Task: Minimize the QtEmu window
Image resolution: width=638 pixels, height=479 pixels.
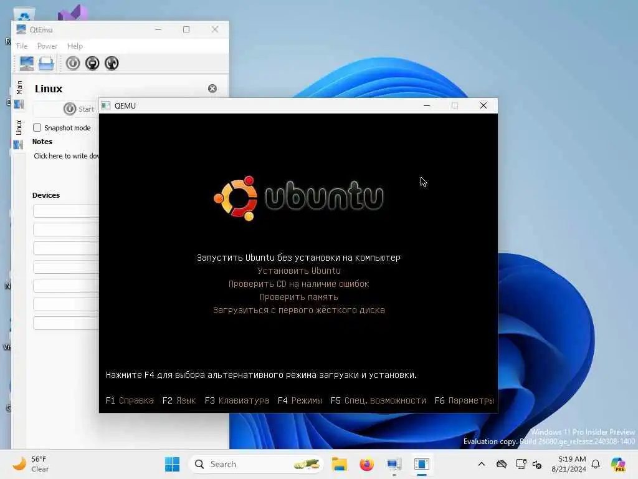Action: [x=158, y=29]
